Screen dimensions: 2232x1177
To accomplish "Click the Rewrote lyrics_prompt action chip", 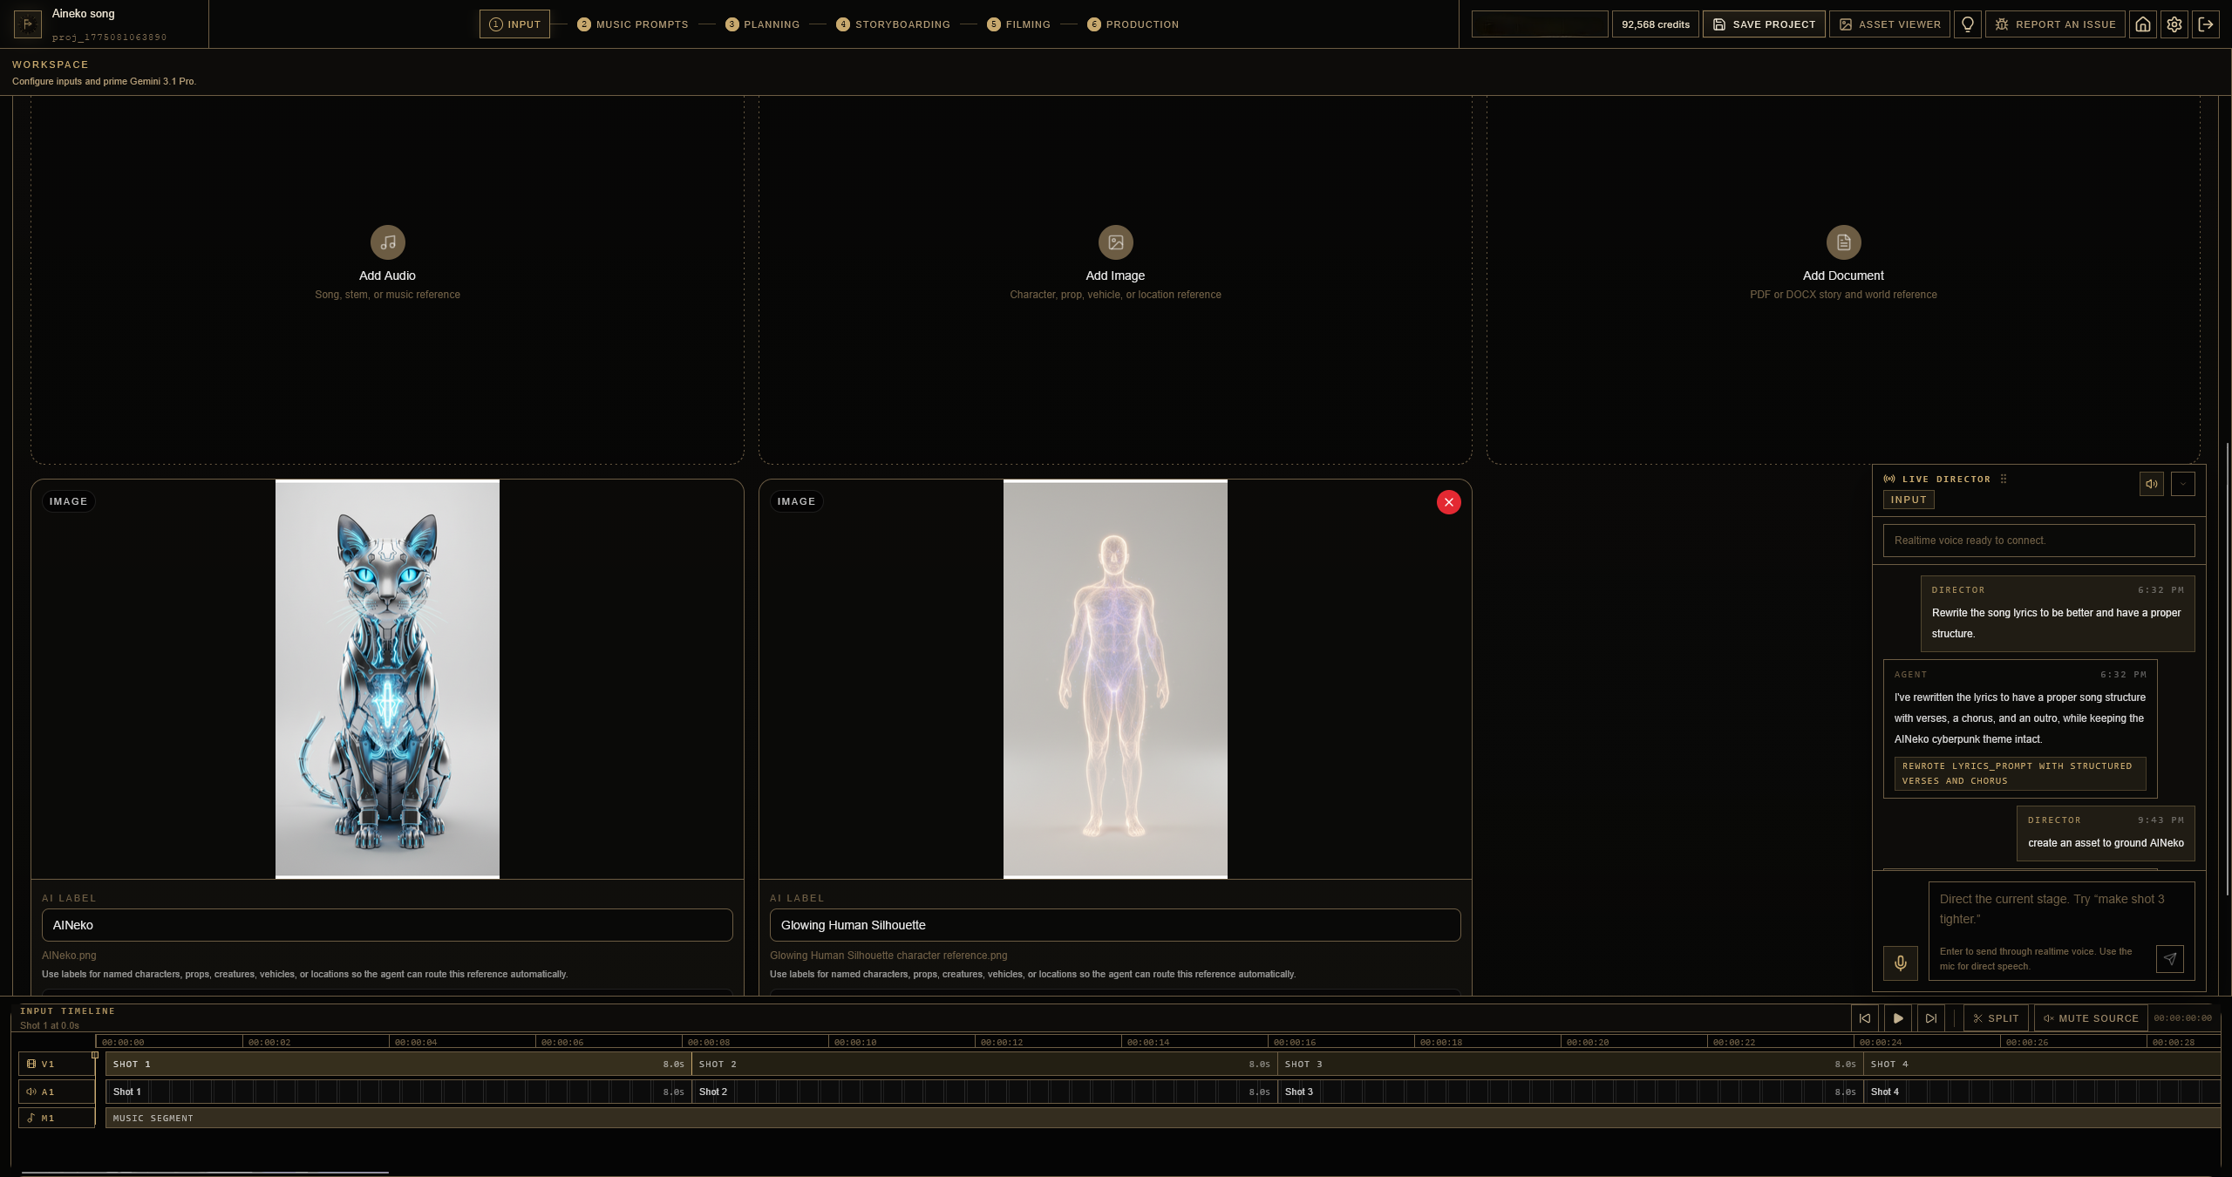I will [x=2019, y=773].
